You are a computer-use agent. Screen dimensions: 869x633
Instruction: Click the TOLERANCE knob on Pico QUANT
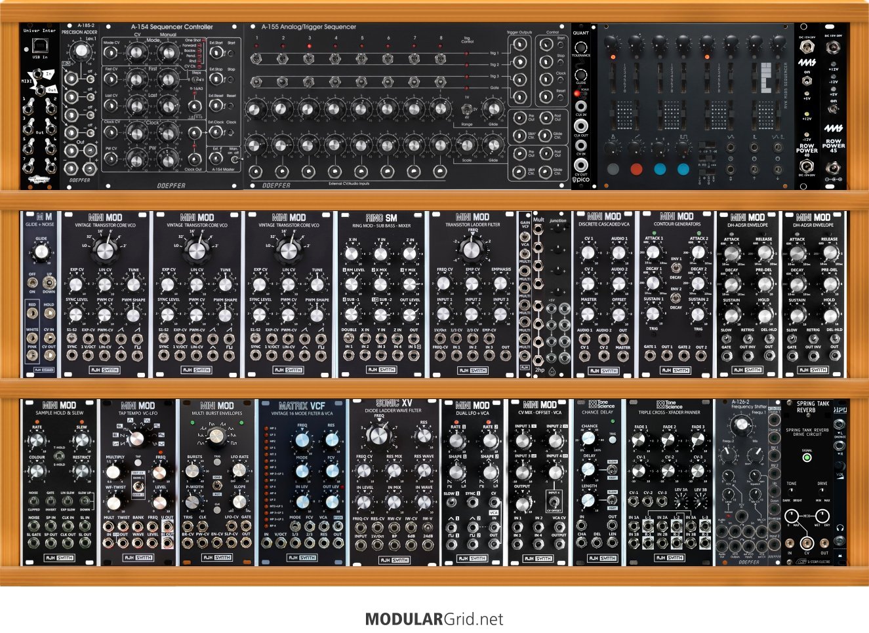point(580,47)
